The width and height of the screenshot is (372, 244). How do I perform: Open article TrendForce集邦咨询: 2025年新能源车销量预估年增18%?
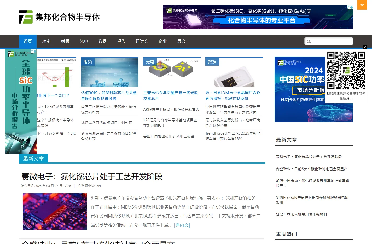233,136
